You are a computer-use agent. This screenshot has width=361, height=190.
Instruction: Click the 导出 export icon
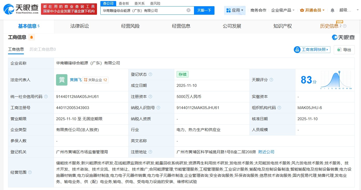pyautogui.click(x=340, y=50)
